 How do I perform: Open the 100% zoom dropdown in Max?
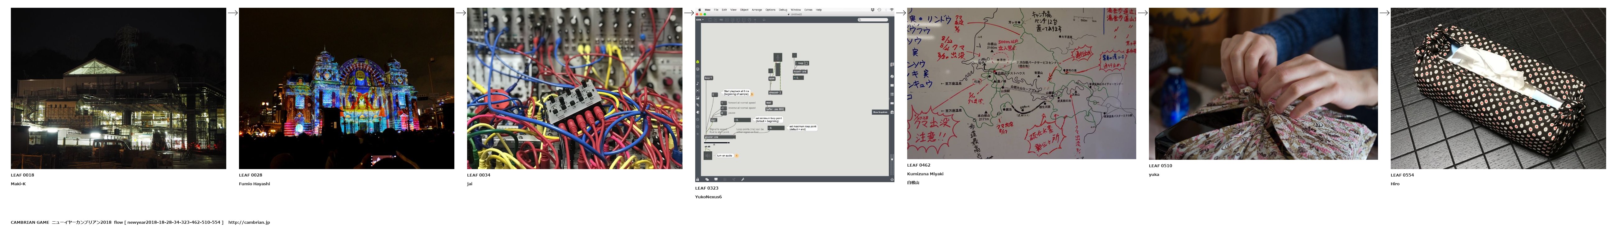(x=699, y=20)
